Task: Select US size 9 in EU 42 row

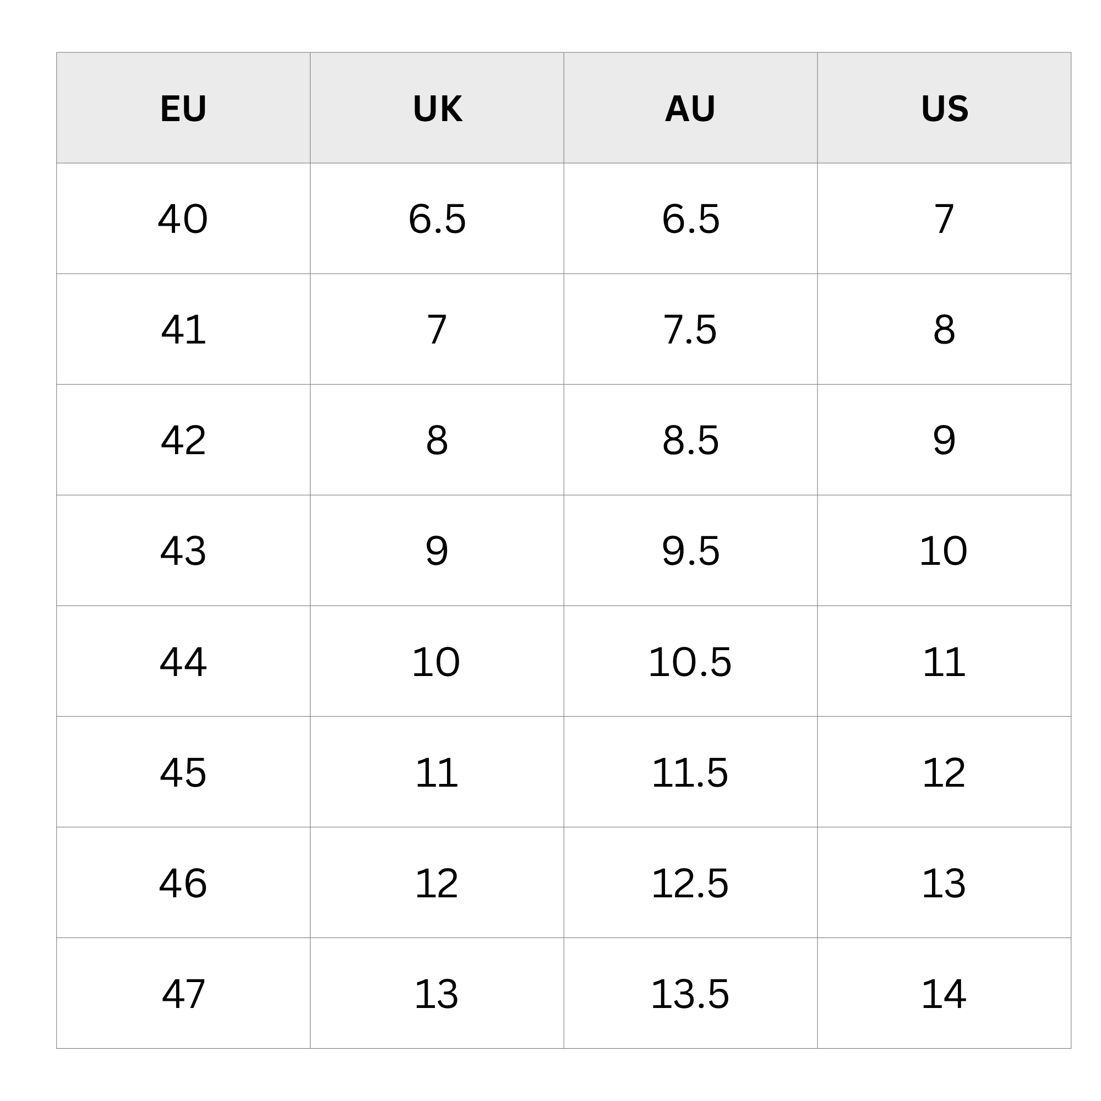Action: click(x=944, y=440)
